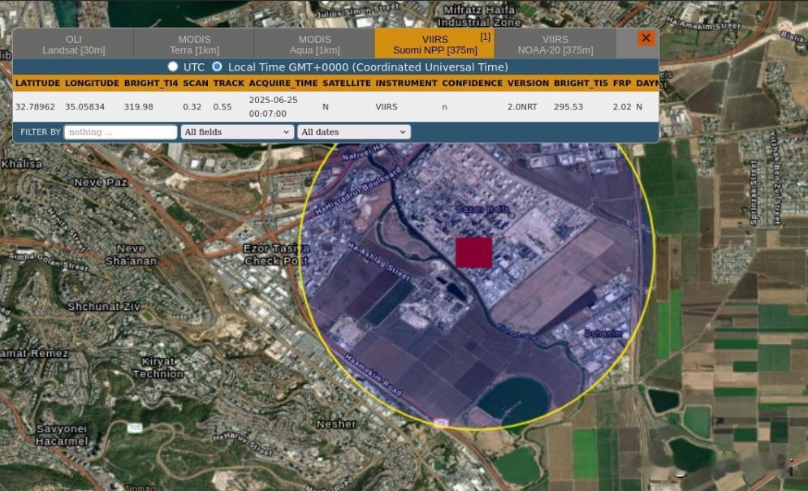Click the track value 0.55

tap(222, 106)
